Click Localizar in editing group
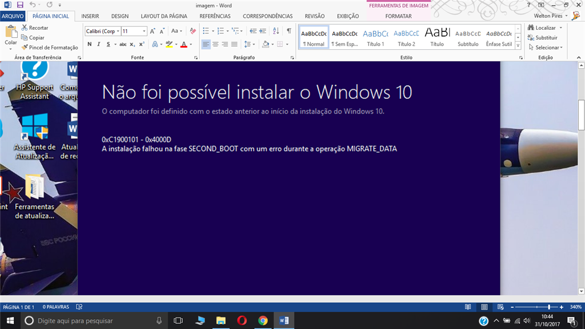 coord(544,27)
